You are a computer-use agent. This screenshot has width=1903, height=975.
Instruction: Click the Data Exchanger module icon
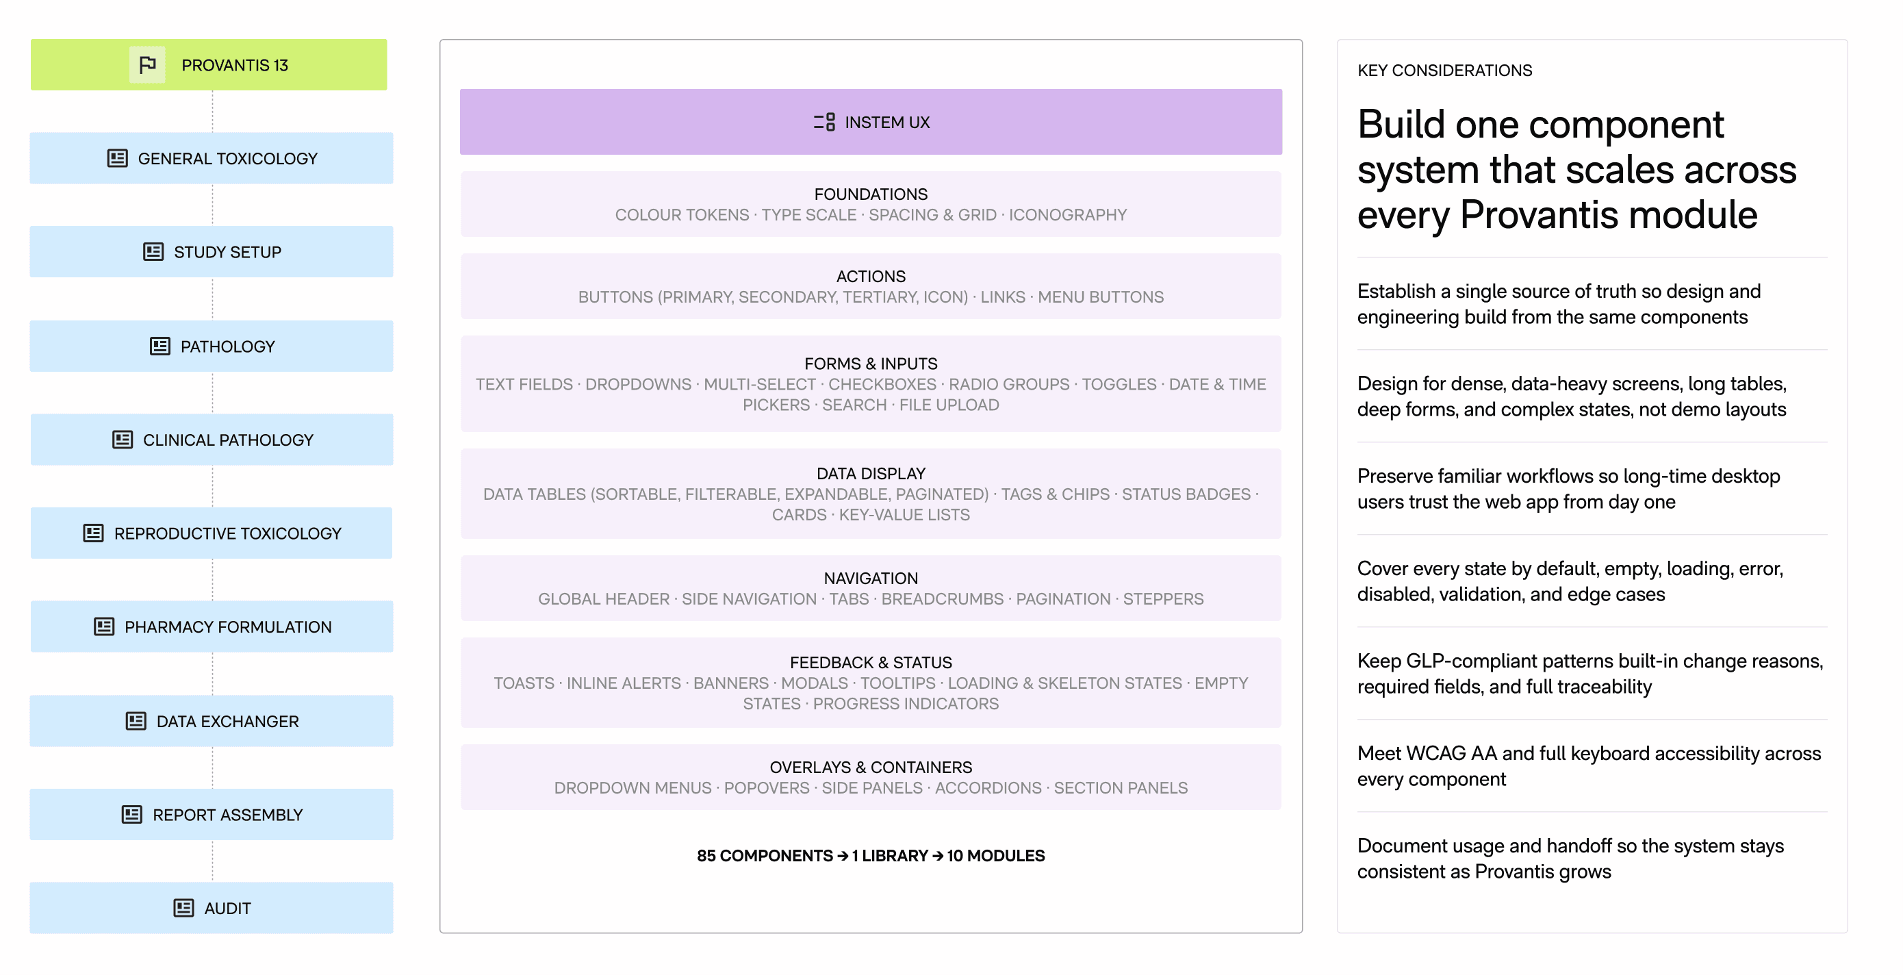coord(136,721)
